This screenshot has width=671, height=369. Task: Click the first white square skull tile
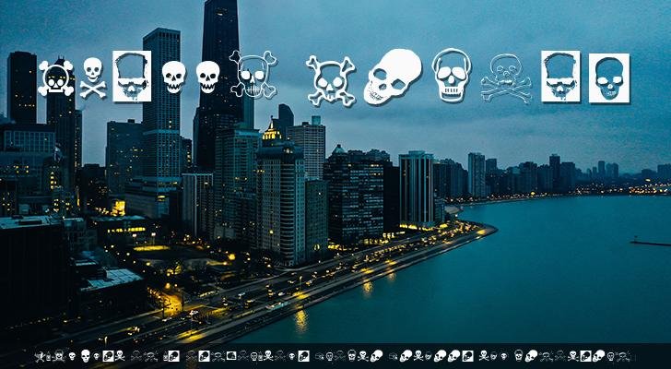pos(132,76)
